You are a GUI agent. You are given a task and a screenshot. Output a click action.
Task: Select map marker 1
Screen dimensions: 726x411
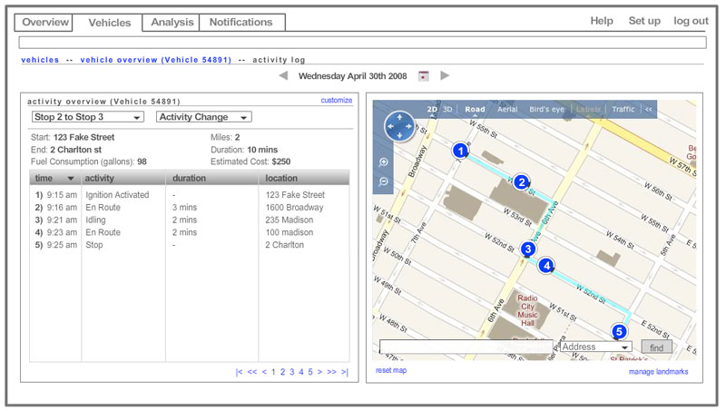coord(460,151)
